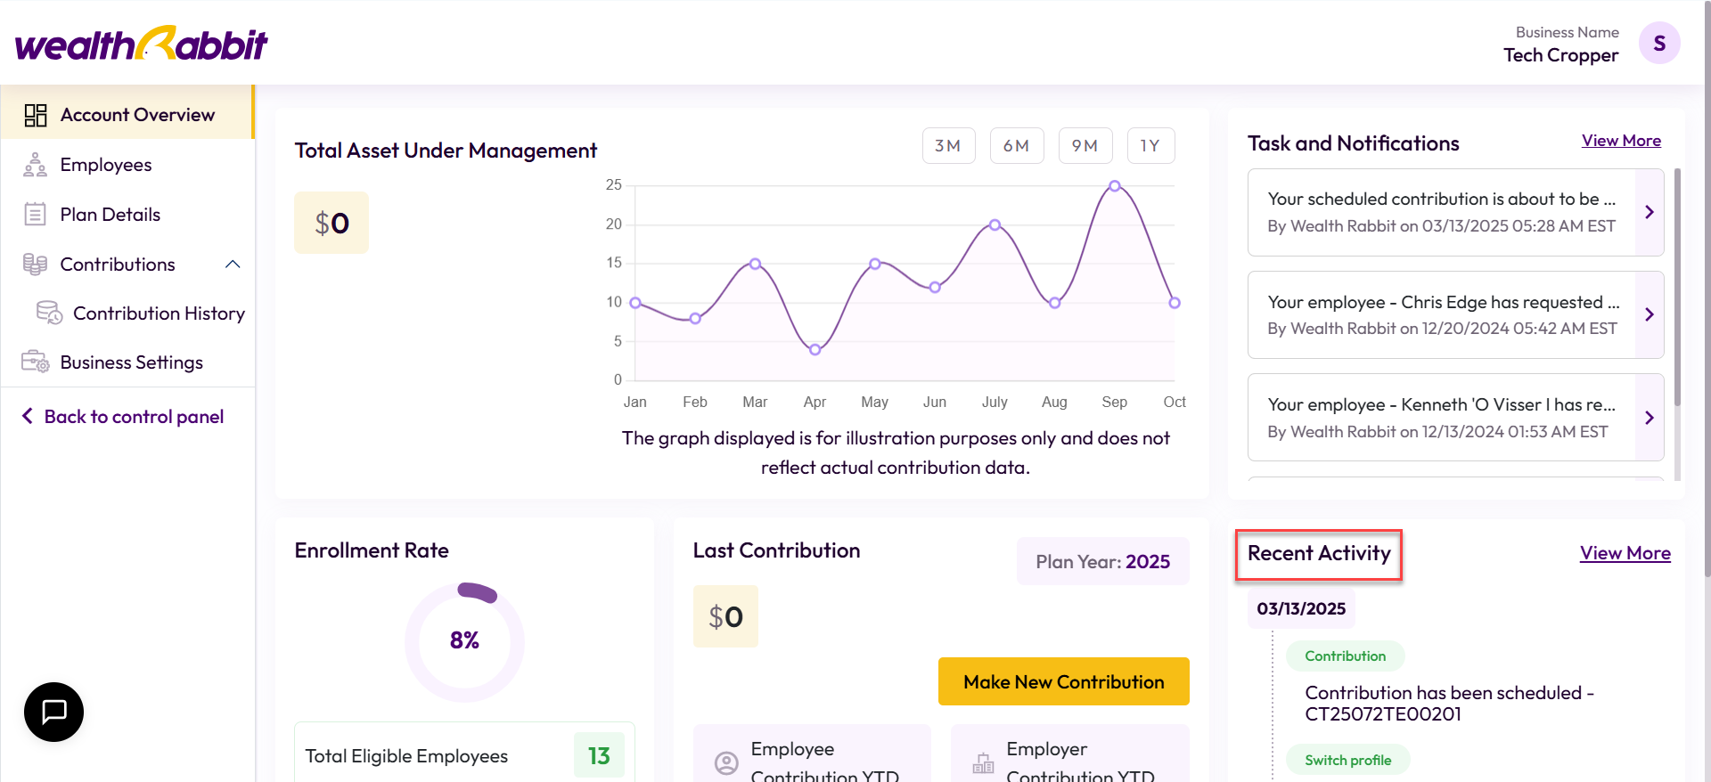1711x782 pixels.
Task: Click the Plan Year: 2025 badge
Action: [x=1103, y=561]
